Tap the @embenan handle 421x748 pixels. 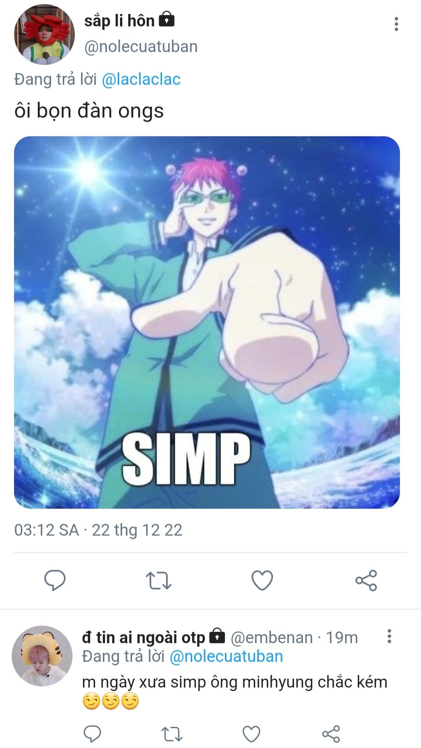pos(272,638)
